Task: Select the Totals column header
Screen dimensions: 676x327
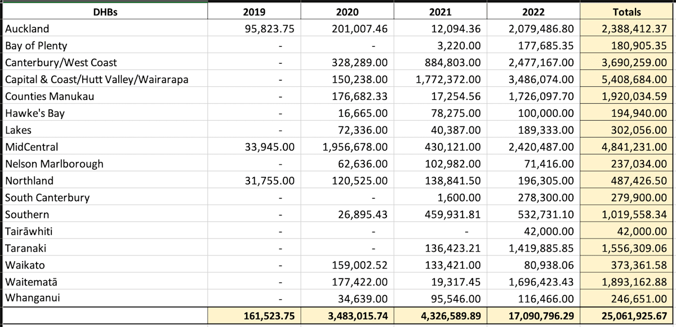Action: coord(628,12)
